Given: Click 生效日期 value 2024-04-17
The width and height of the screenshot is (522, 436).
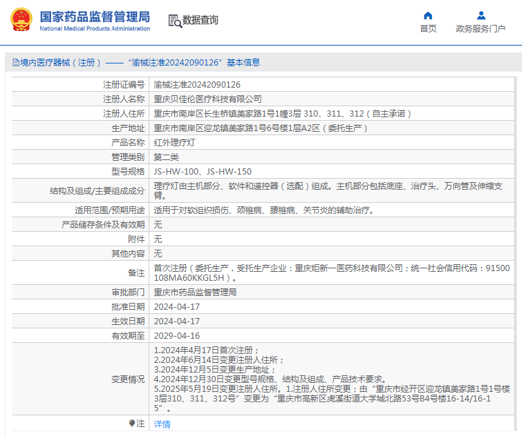Looking at the screenshot, I should [177, 321].
